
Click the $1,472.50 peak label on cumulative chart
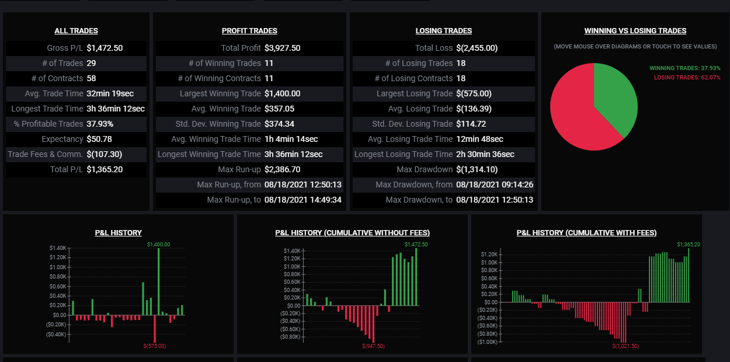point(416,245)
